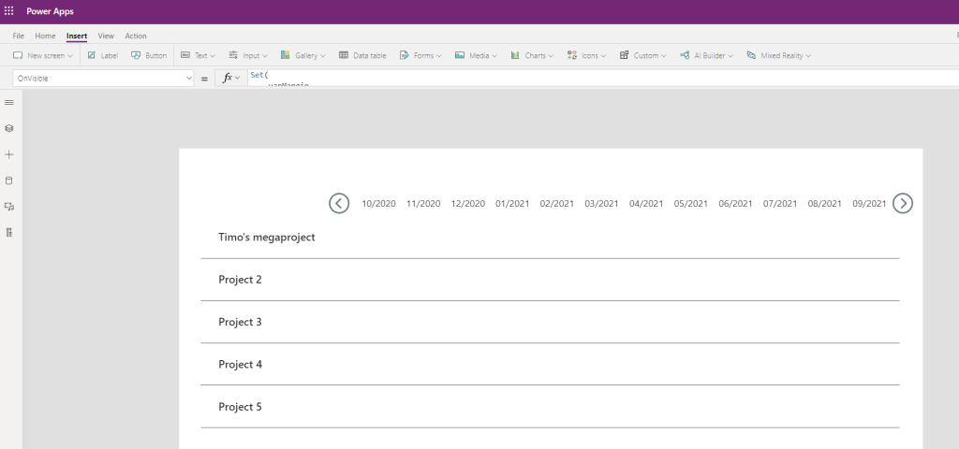Open Advanced tools icon in sidebar
Viewport: 959px width, 449px height.
click(x=9, y=233)
